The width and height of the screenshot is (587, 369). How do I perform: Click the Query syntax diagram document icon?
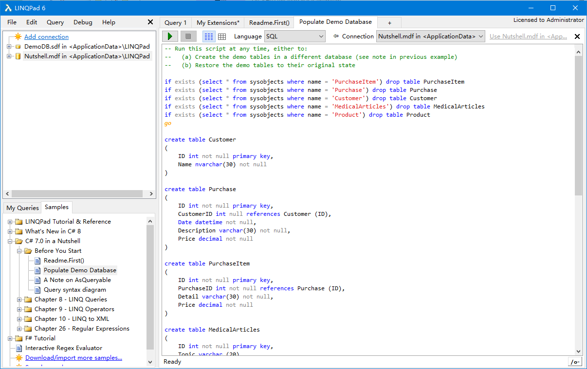point(38,290)
